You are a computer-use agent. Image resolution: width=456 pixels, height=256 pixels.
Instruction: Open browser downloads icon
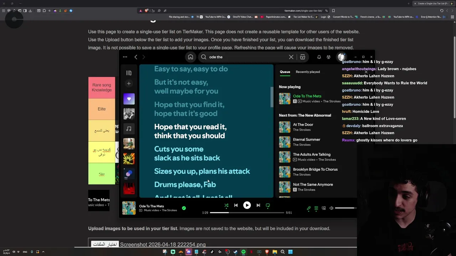click(30, 11)
